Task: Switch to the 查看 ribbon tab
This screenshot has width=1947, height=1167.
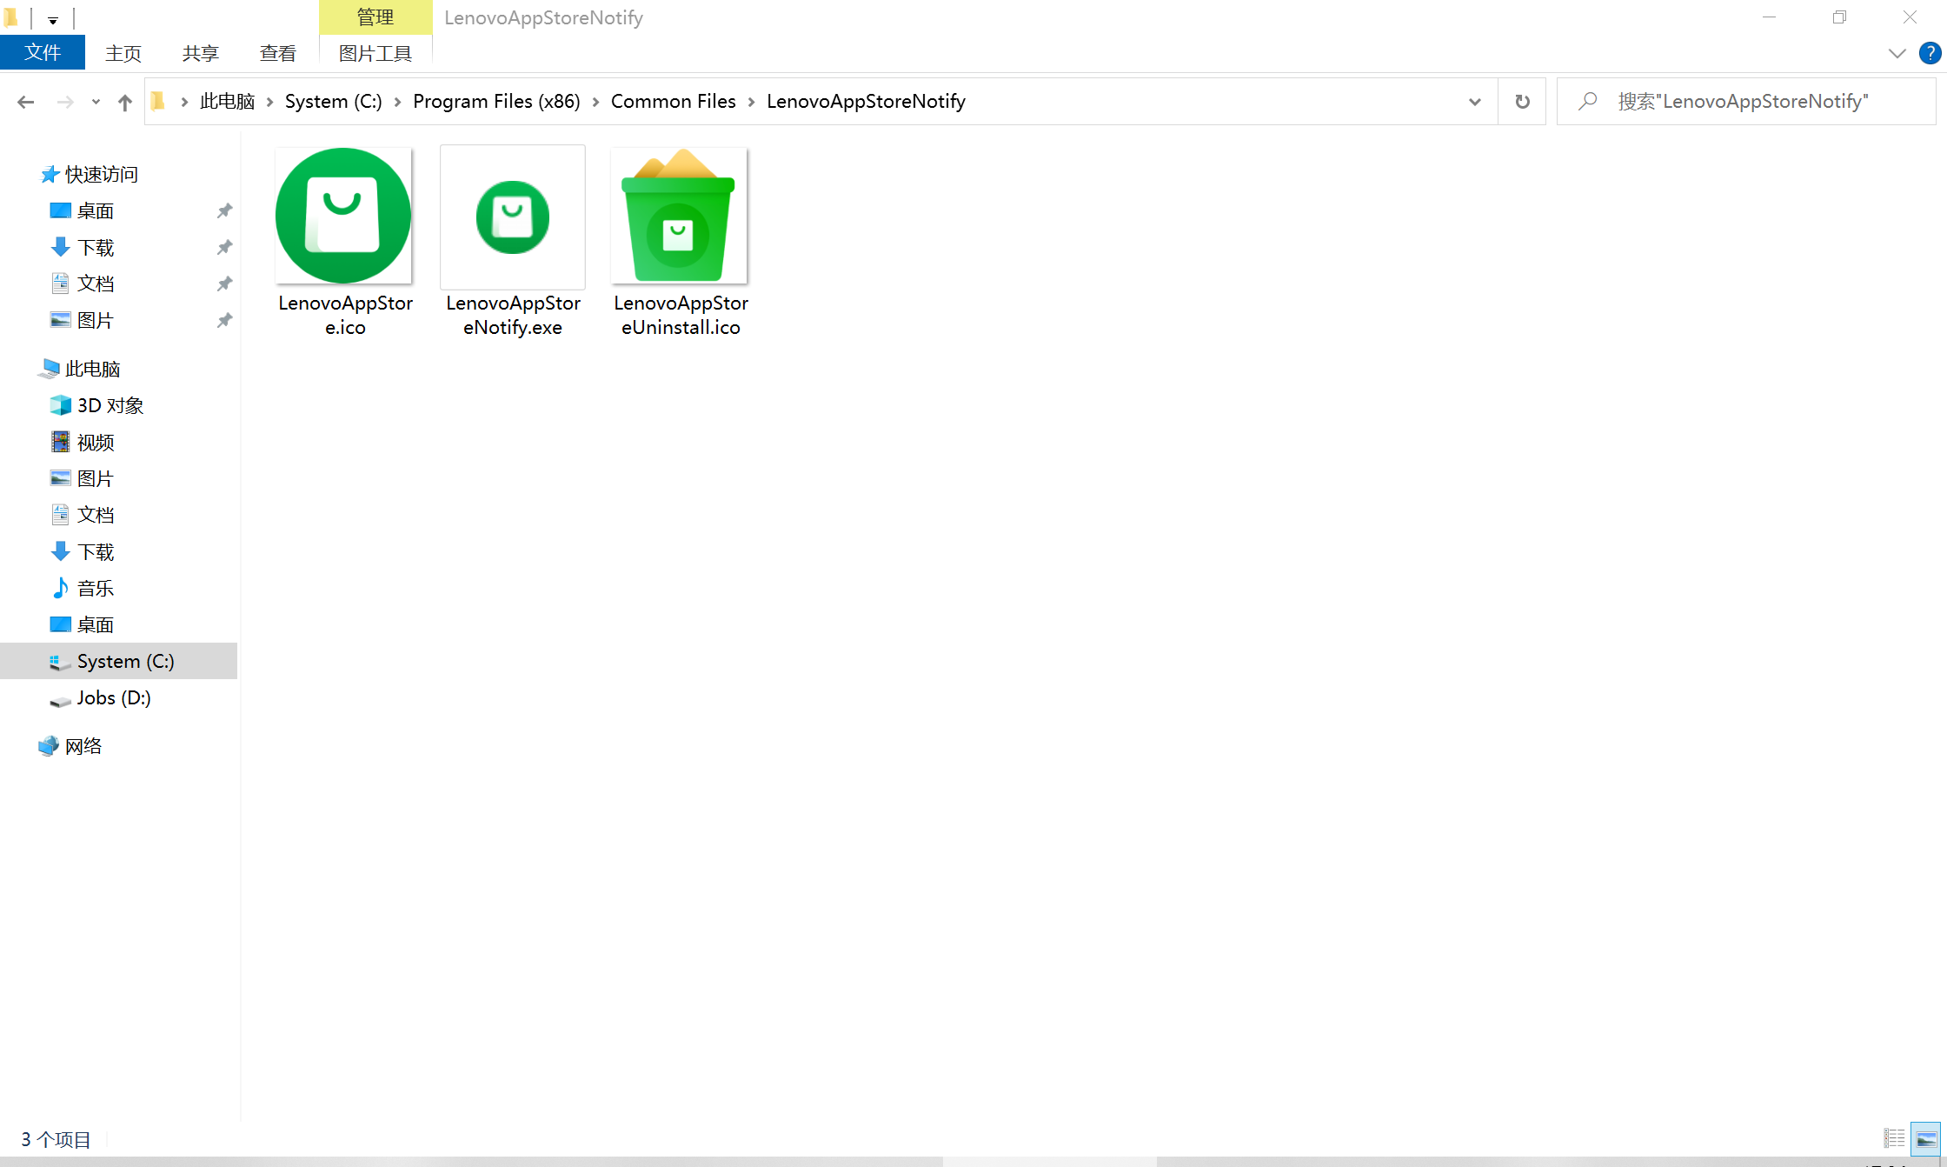Action: [277, 53]
